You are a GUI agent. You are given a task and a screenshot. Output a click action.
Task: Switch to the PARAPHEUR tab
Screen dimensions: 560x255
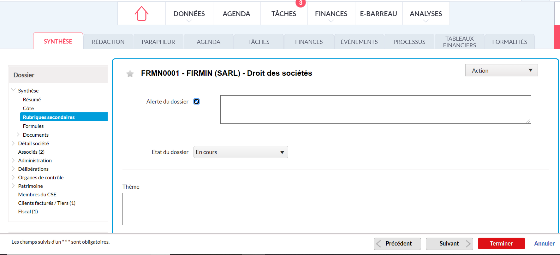(158, 42)
